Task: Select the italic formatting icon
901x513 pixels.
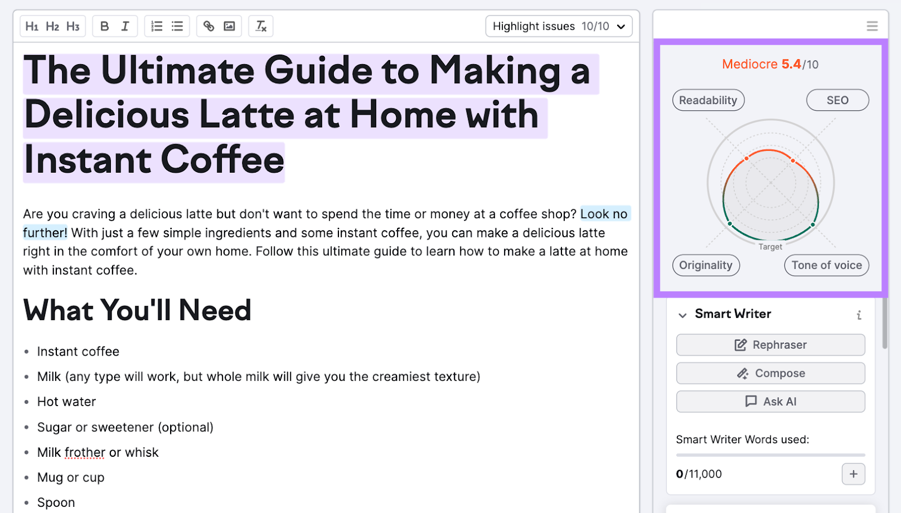Action: (125, 26)
